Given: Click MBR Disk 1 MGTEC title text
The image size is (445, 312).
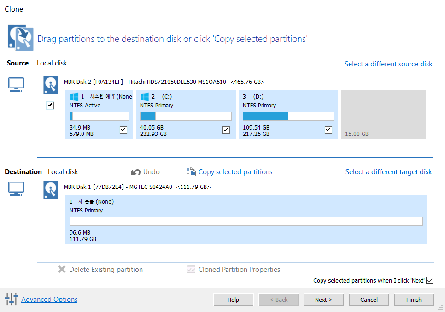Looking at the screenshot, I should (x=137, y=187).
